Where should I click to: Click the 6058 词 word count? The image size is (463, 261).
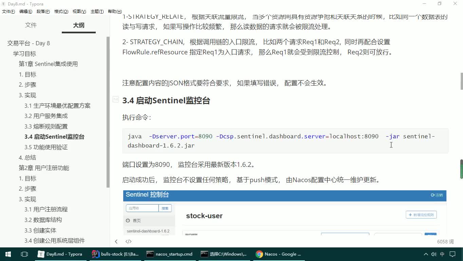click(445, 242)
